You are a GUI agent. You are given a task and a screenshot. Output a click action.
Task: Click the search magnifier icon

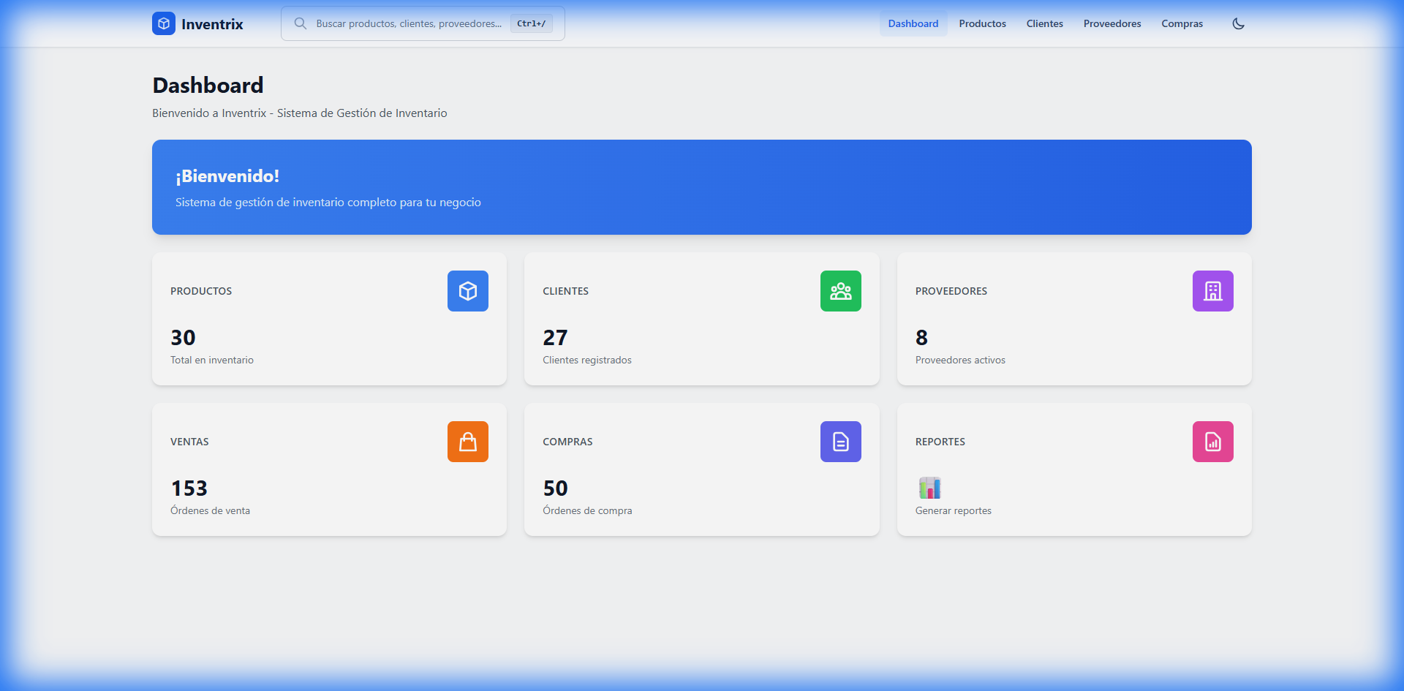click(x=301, y=23)
